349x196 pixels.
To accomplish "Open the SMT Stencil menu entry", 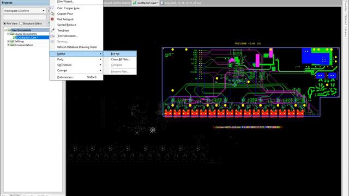I will pyautogui.click(x=76, y=65).
